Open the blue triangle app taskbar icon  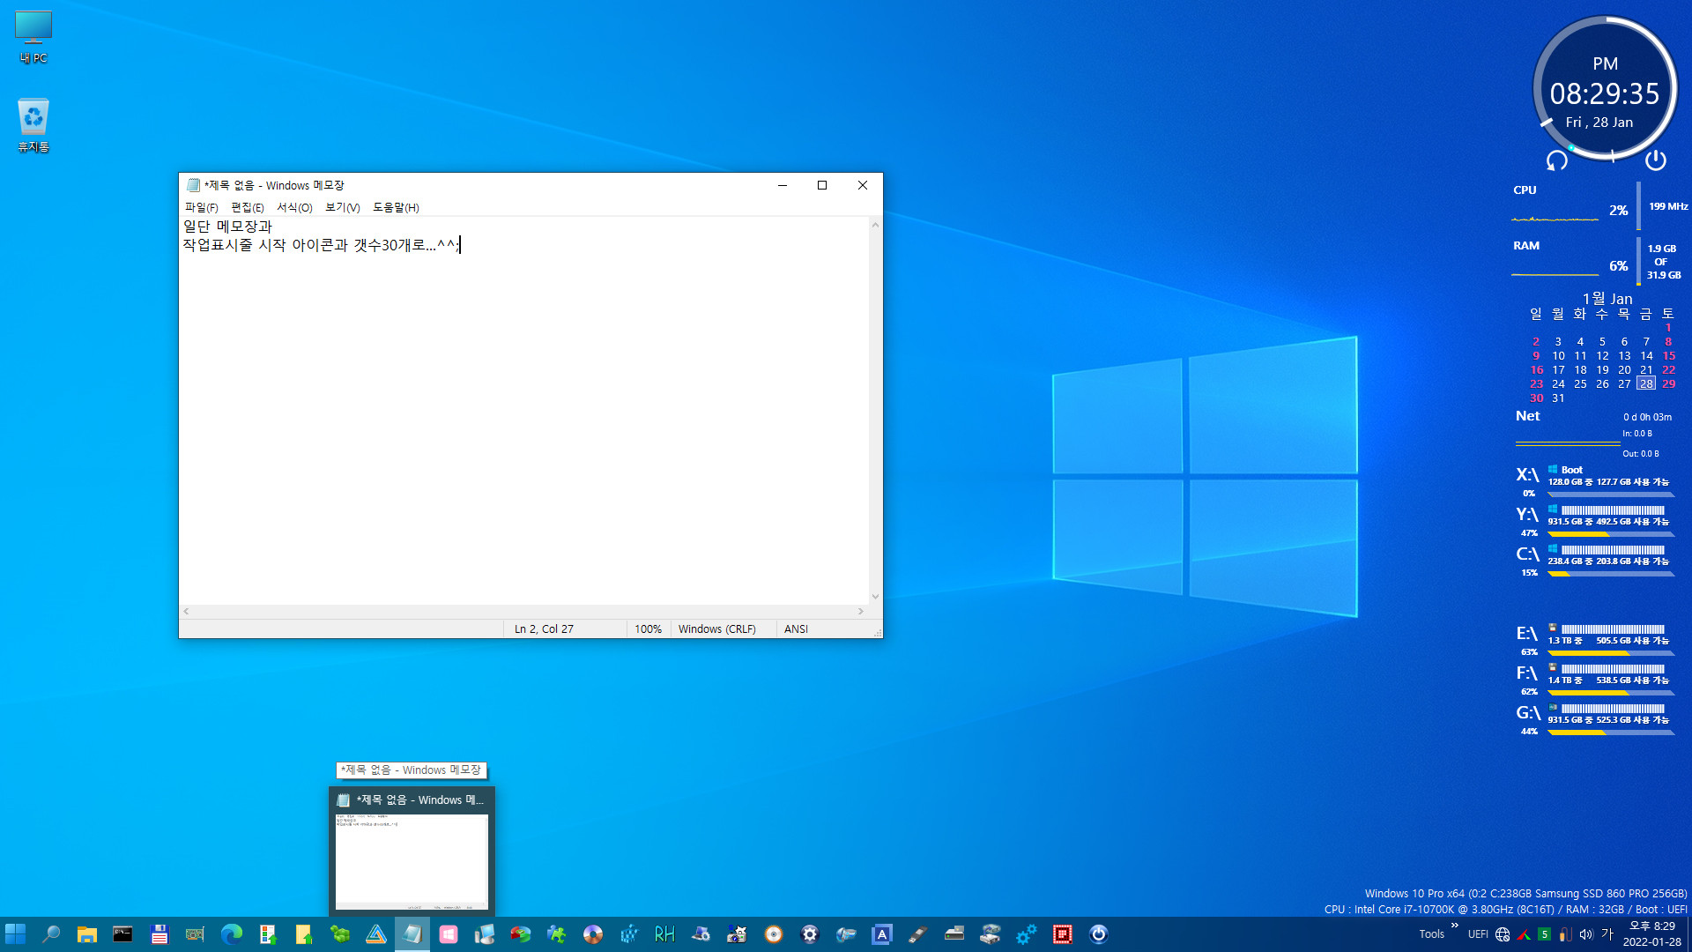point(375,934)
